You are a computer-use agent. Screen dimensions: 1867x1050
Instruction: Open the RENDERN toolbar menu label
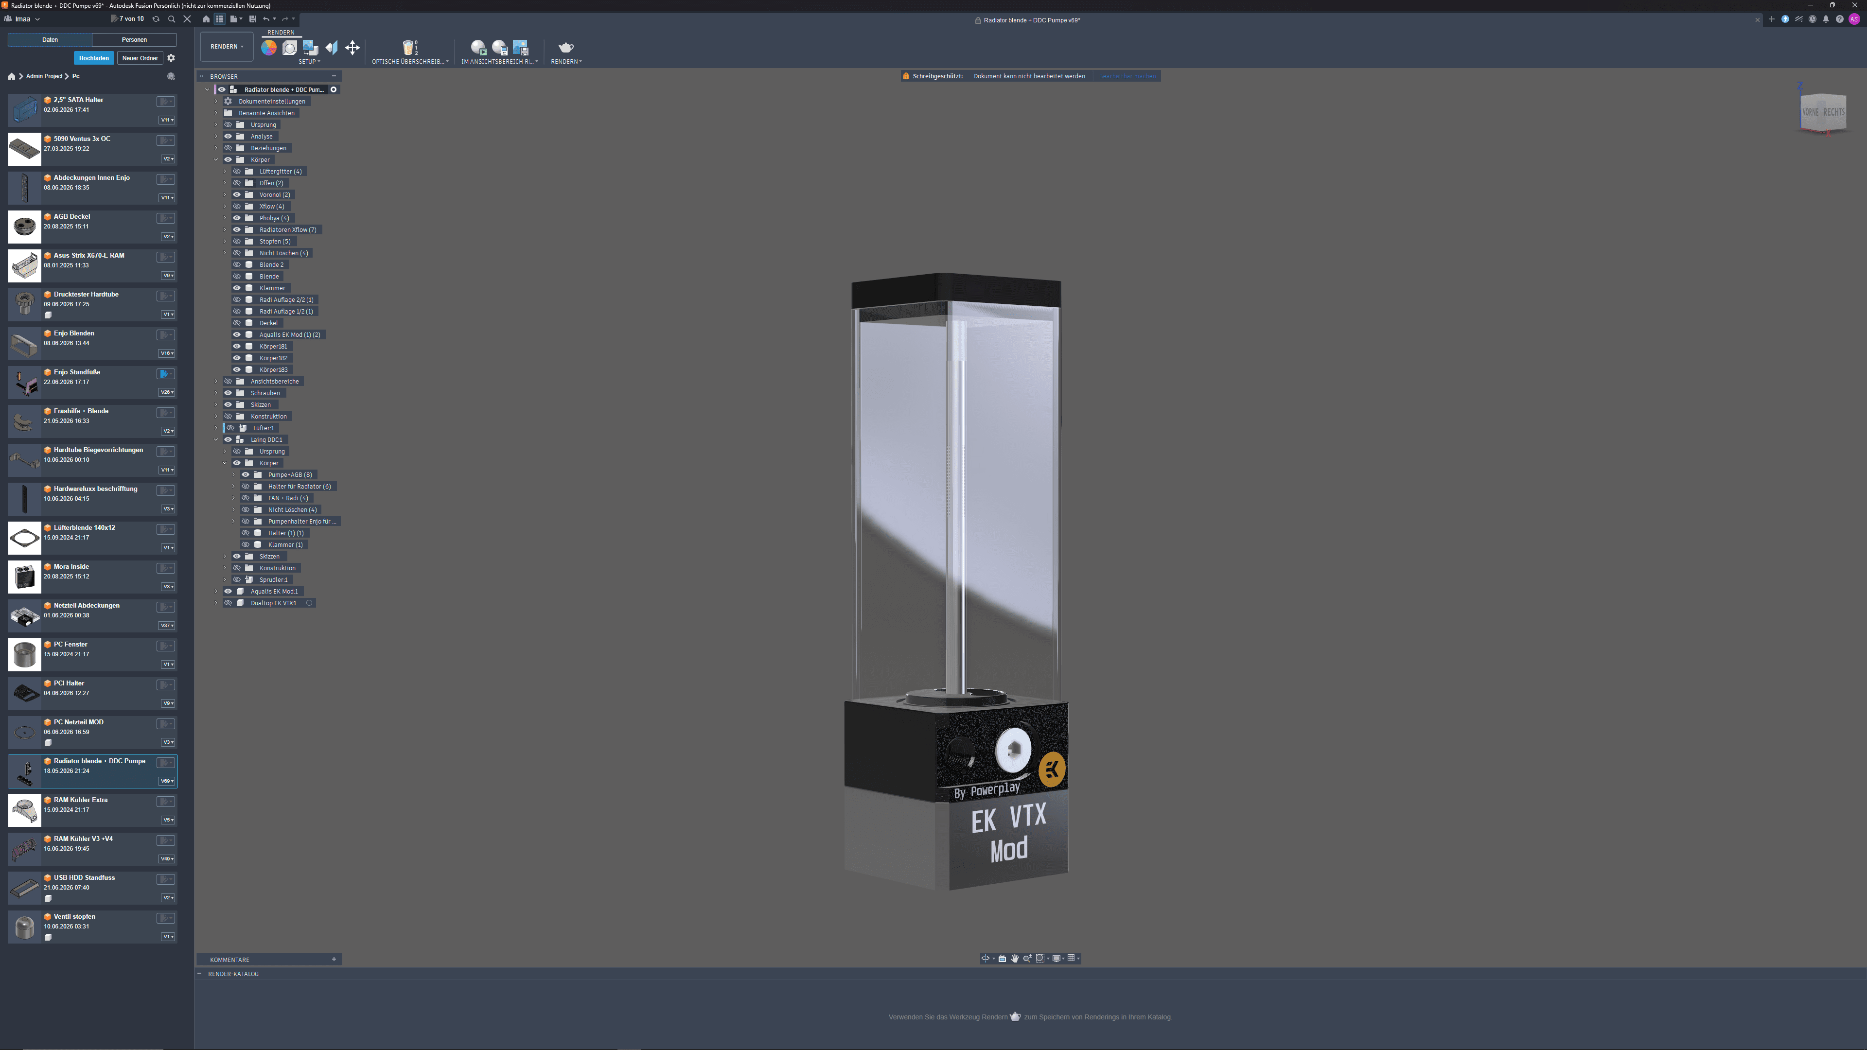pyautogui.click(x=567, y=62)
